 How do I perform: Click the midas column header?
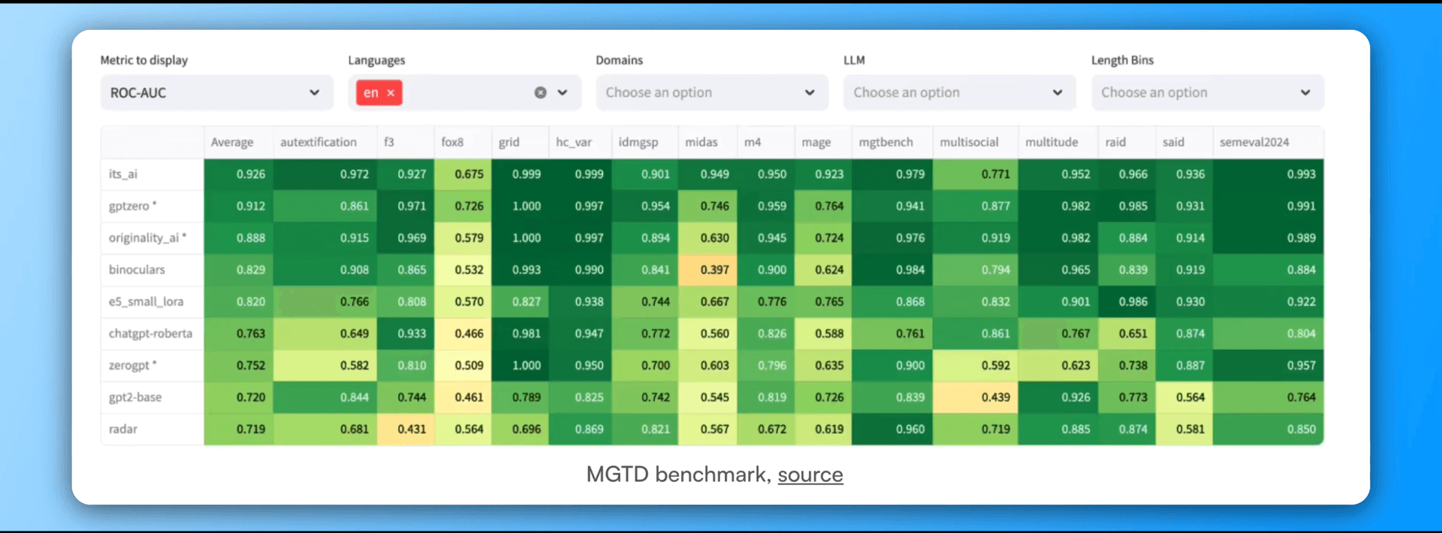pyautogui.click(x=707, y=142)
